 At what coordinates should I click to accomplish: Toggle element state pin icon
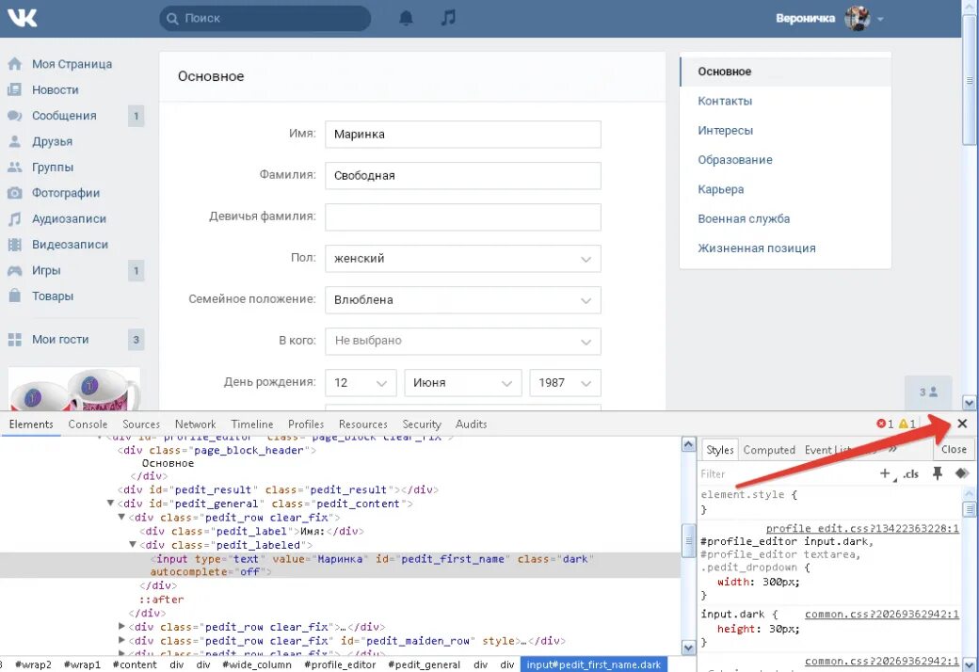tap(938, 473)
